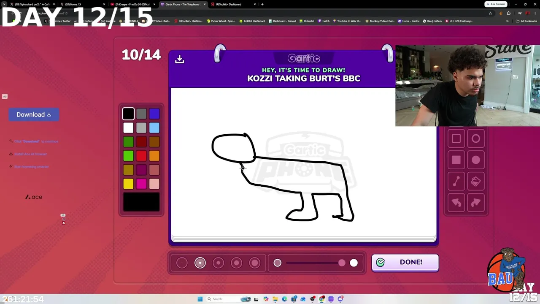Click the Ask Gemini button
The width and height of the screenshot is (540, 304).
point(496,4)
